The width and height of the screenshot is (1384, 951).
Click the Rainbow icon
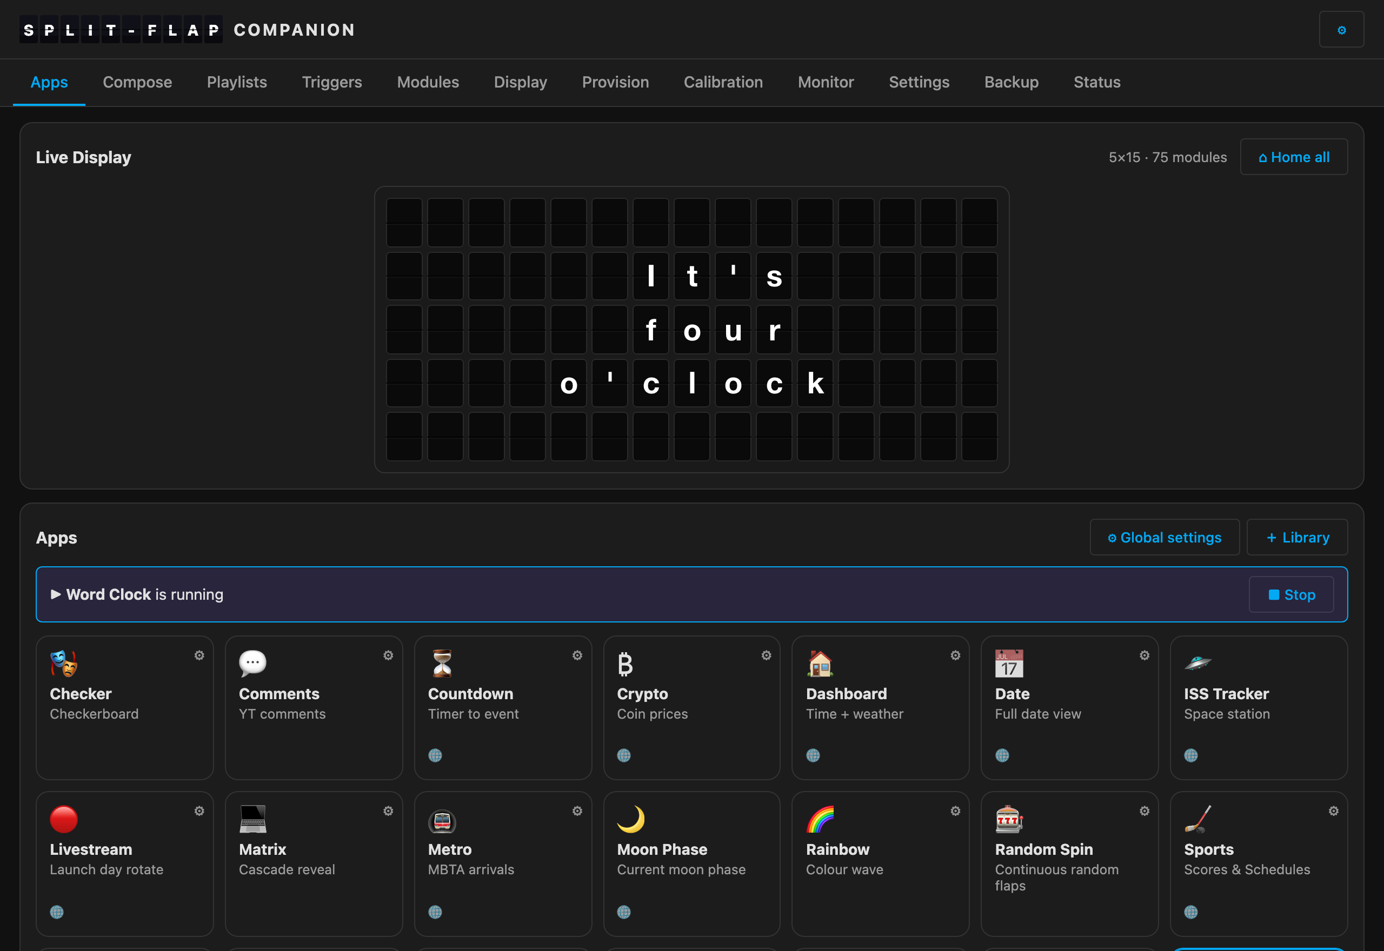tap(820, 819)
